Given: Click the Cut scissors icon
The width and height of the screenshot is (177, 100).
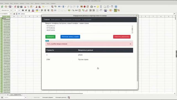Looking at the screenshot, I should tap(25, 7).
